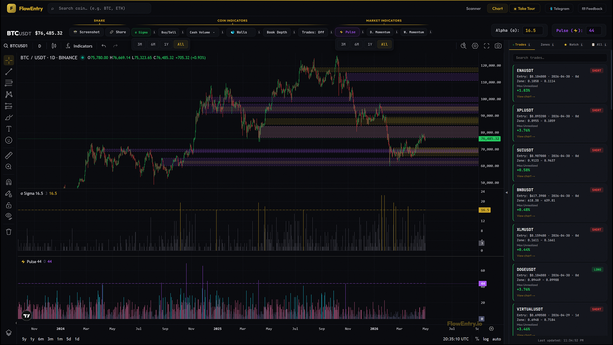Remove drawings with trash icon

click(x=9, y=232)
